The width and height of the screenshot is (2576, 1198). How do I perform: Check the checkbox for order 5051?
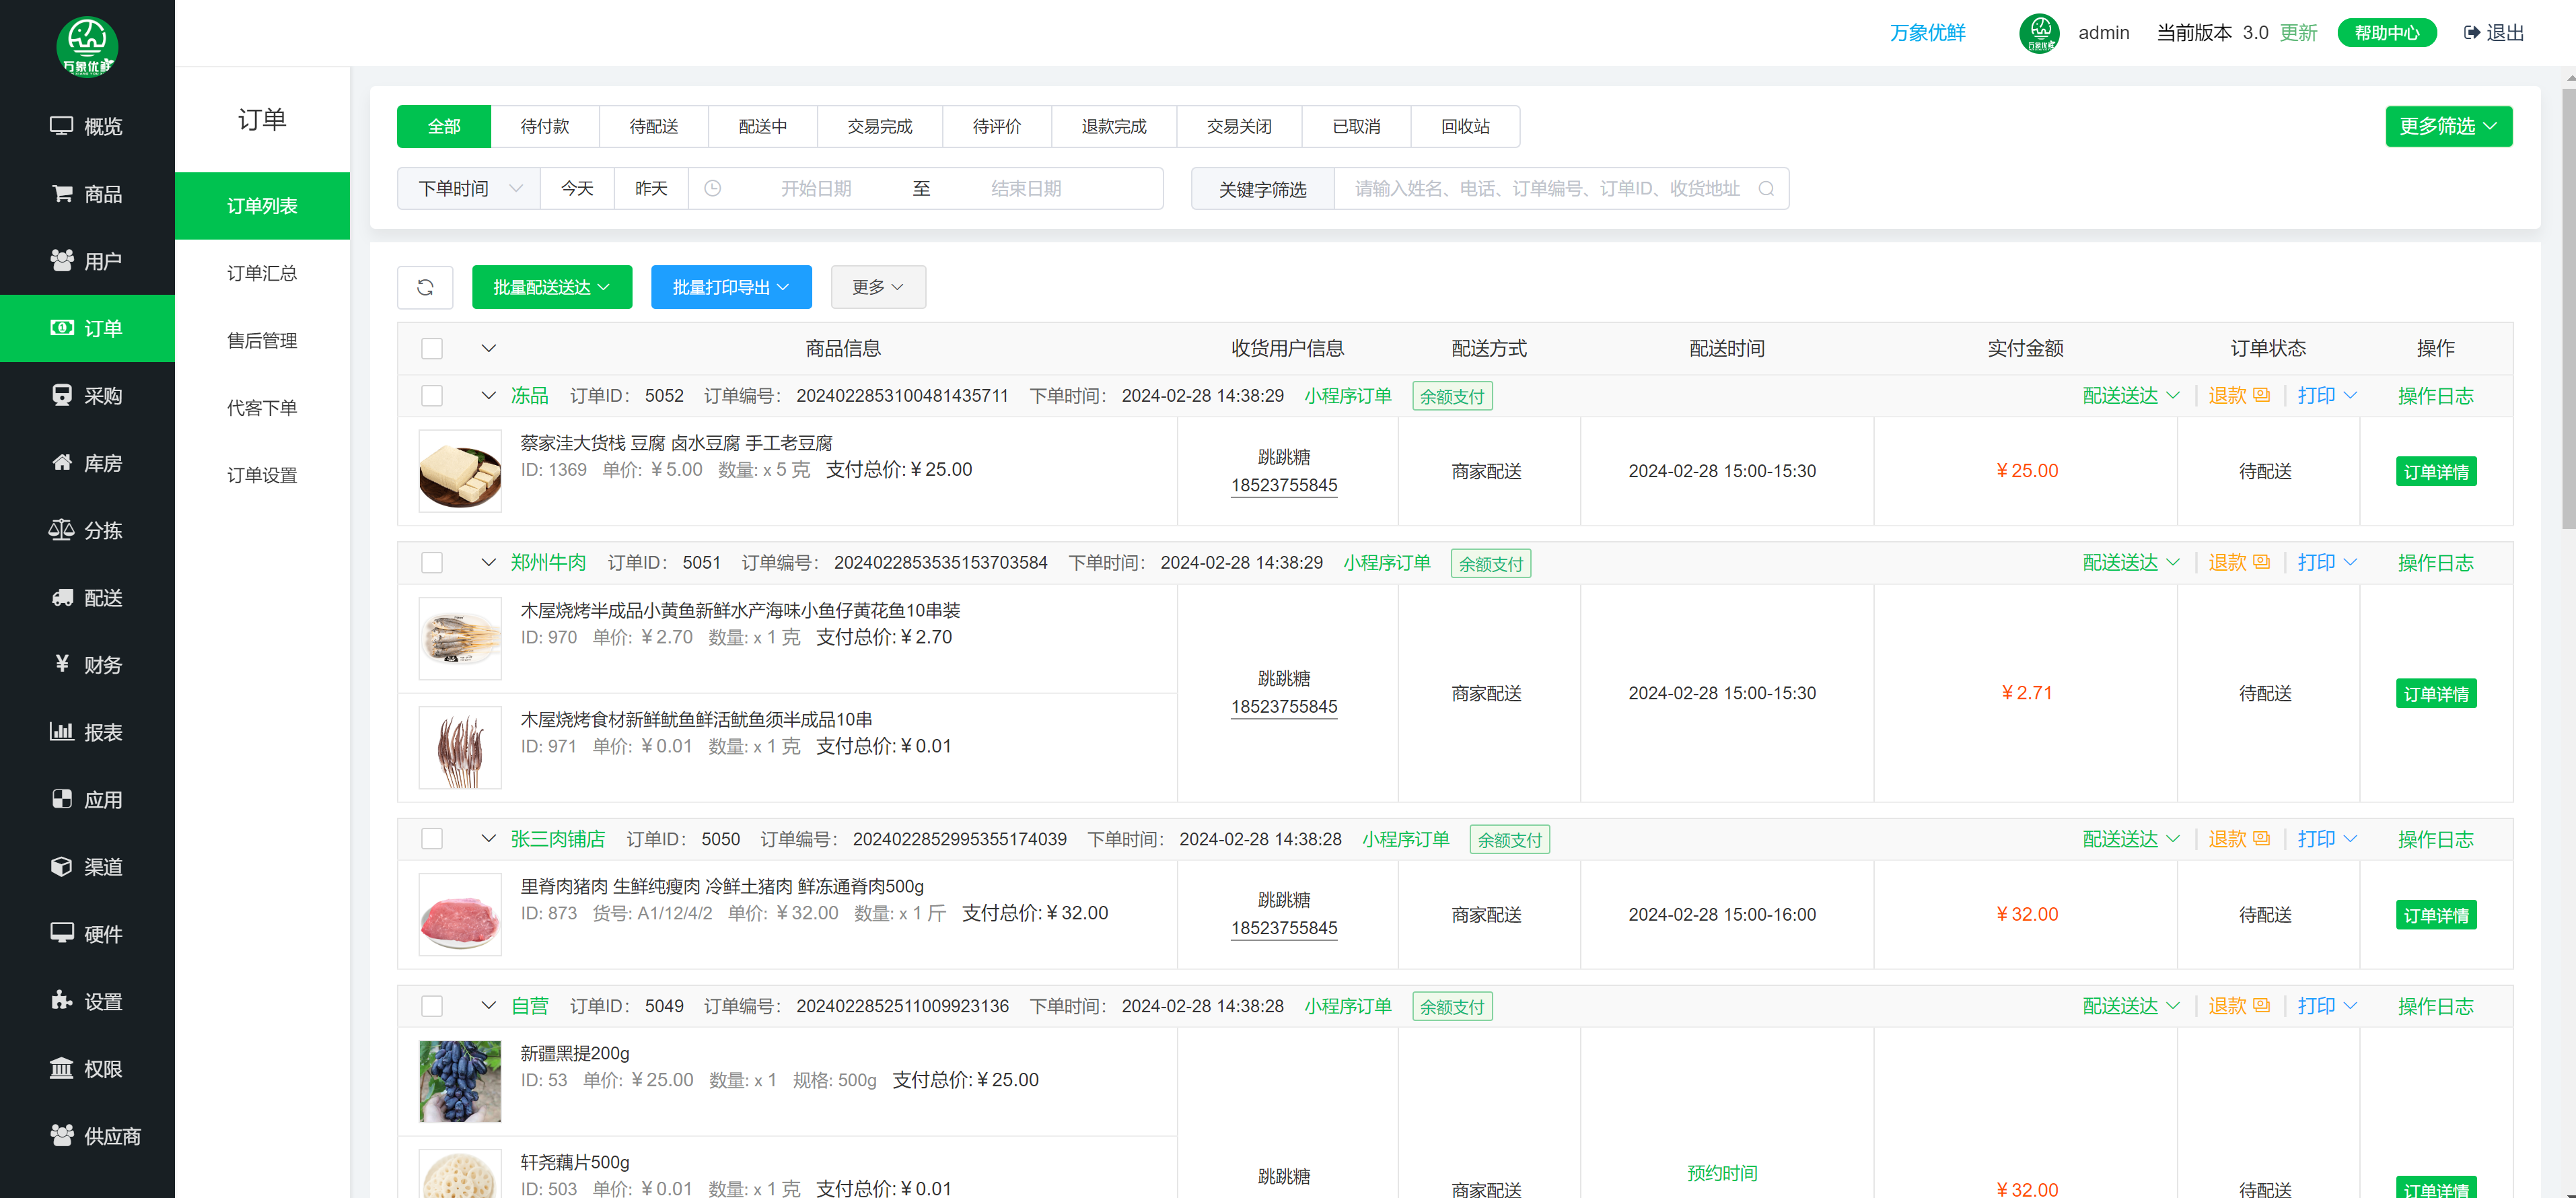[x=432, y=562]
